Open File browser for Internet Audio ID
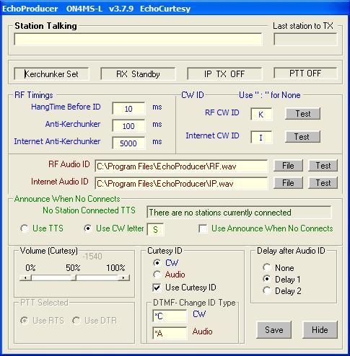 click(288, 183)
